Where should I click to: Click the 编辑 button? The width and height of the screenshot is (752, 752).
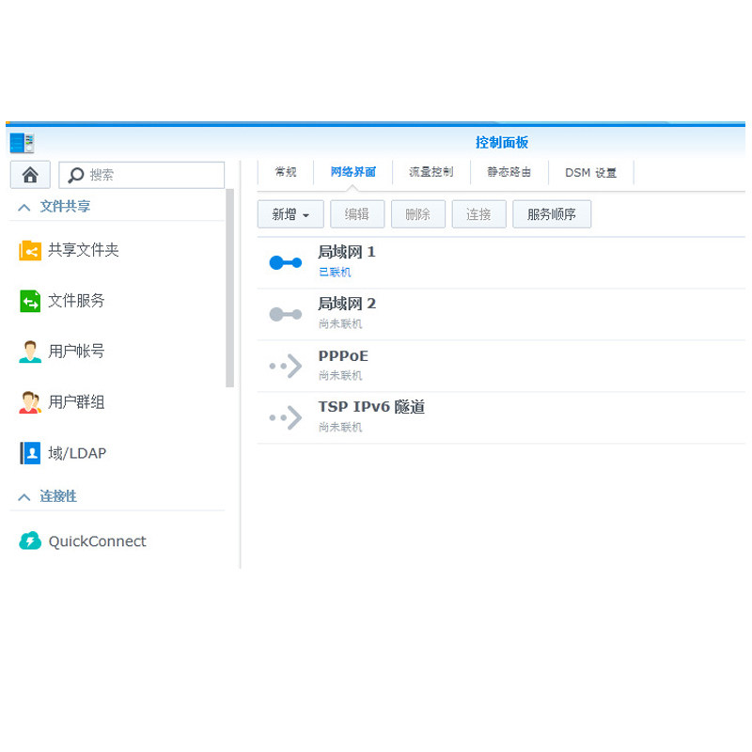[357, 214]
